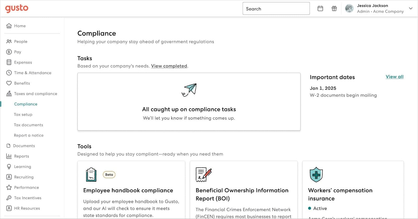Click the Search input field
This screenshot has width=418, height=219.
[x=276, y=9]
